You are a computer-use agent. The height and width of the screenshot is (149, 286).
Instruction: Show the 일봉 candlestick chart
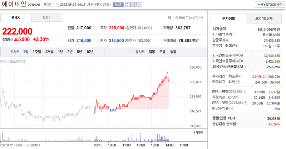coord(152,52)
